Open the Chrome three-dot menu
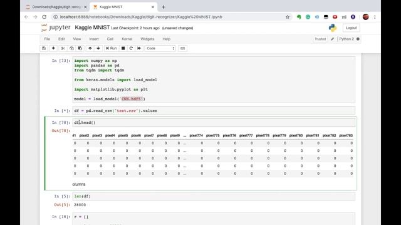 point(375,17)
